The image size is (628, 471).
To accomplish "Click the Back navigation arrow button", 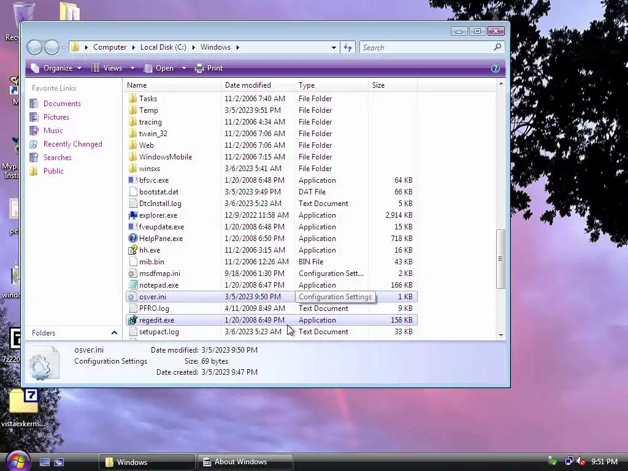I will tap(34, 48).
